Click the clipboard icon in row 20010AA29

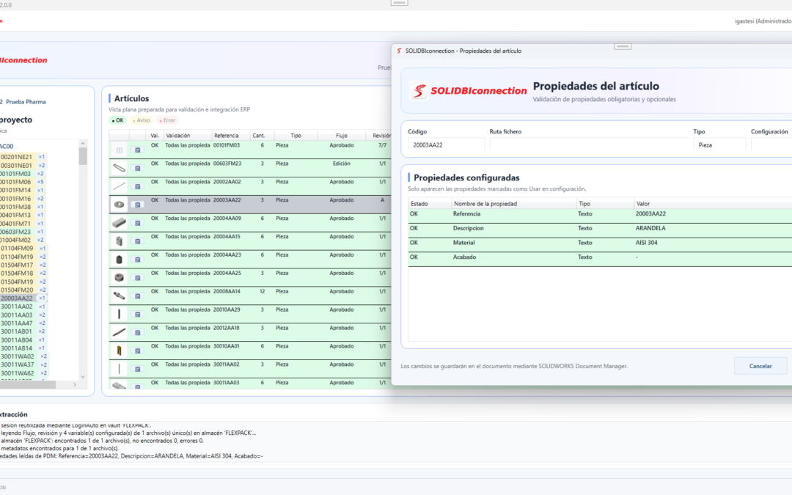pos(137,314)
